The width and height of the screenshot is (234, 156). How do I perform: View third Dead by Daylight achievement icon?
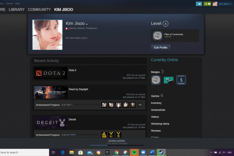click(x=118, y=105)
